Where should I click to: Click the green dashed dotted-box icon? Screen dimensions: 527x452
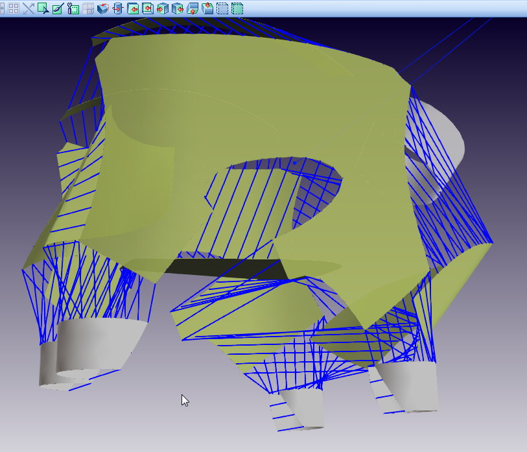pyautogui.click(x=237, y=8)
